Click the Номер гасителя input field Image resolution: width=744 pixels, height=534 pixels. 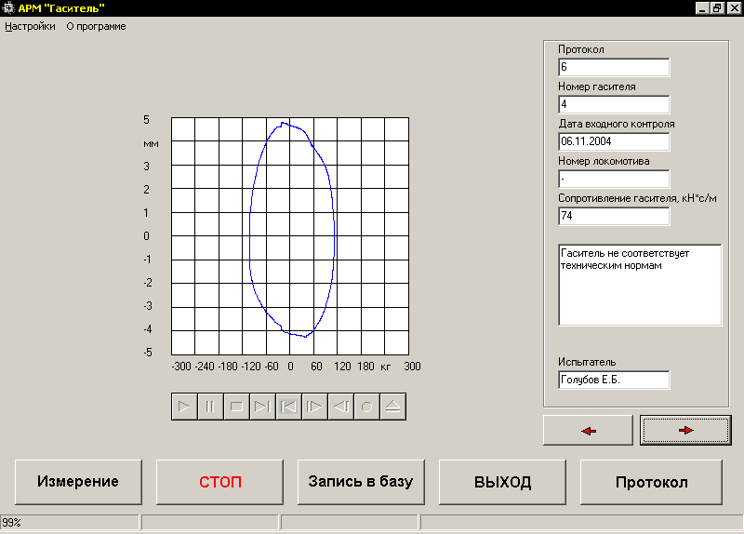614,104
